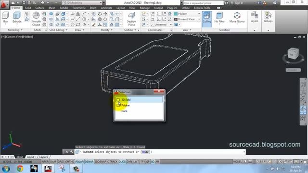Toggle 3DOSNAP in status bar
Image resolution: width=308 pixels, height=173 pixels.
click(x=101, y=161)
